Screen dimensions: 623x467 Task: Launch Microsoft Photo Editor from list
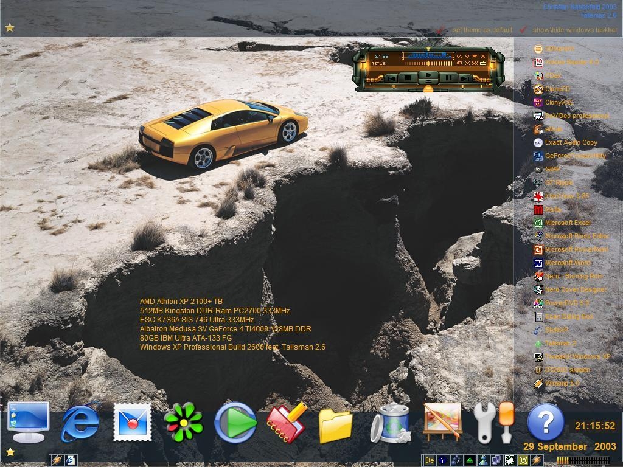(x=577, y=237)
